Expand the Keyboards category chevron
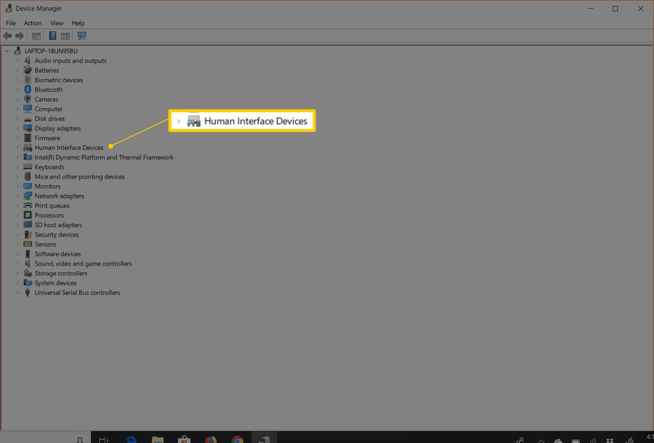This screenshot has width=654, height=443. pyautogui.click(x=18, y=167)
